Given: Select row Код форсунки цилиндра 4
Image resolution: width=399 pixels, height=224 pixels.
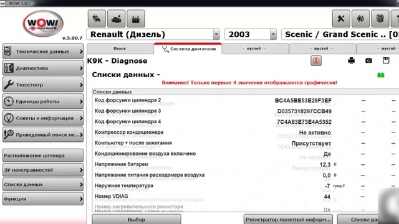Looking at the screenshot, I should [x=246, y=122].
